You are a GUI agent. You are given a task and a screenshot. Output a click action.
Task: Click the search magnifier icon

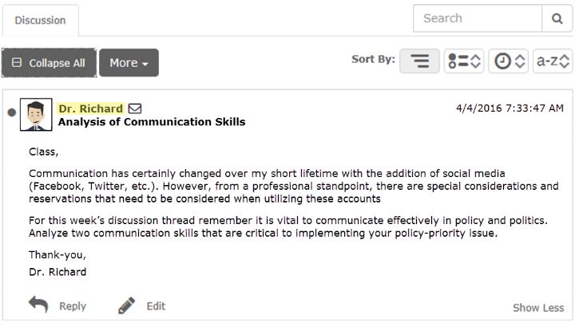557,18
